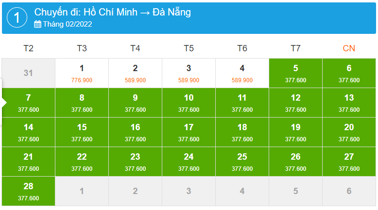Choose Sunday February 6 fare
378x210 pixels.
(x=349, y=73)
